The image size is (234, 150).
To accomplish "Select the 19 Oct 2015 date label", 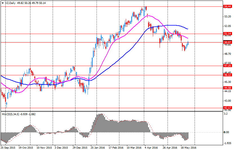I will (x=26, y=148).
